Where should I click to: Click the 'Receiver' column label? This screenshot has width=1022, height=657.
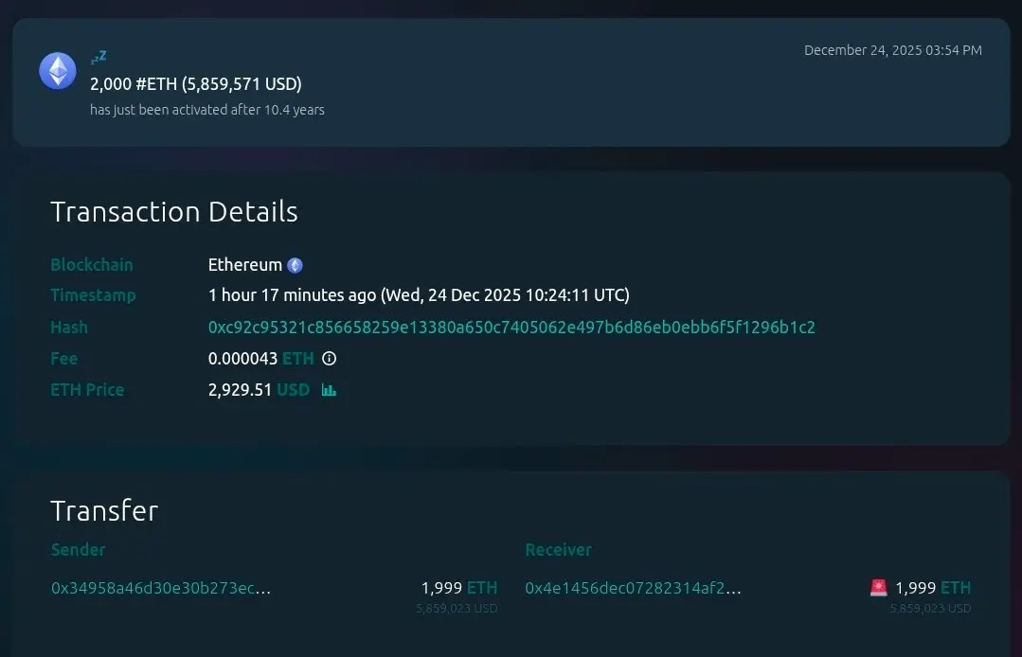(559, 550)
